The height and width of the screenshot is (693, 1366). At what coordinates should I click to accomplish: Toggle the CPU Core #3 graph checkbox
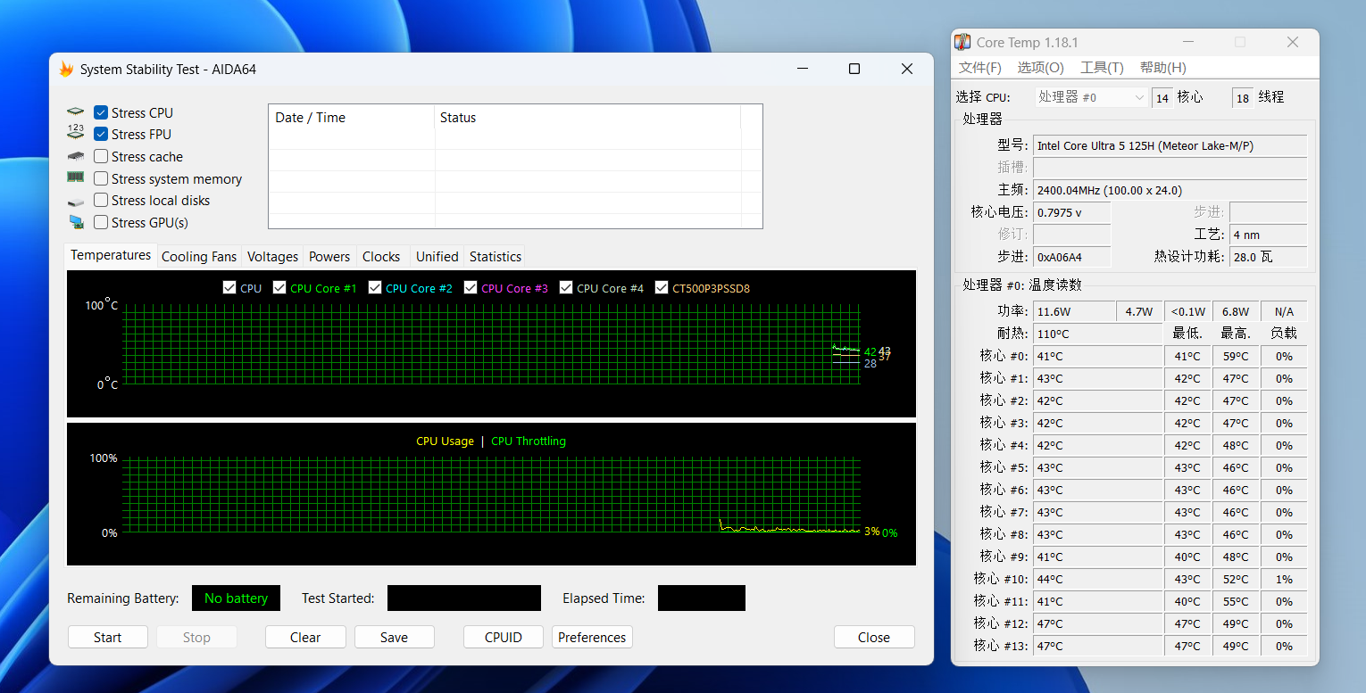[x=471, y=287]
